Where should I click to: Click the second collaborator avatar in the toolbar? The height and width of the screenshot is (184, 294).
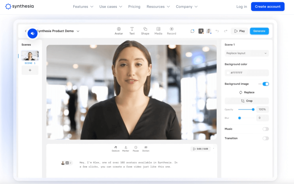point(209,31)
